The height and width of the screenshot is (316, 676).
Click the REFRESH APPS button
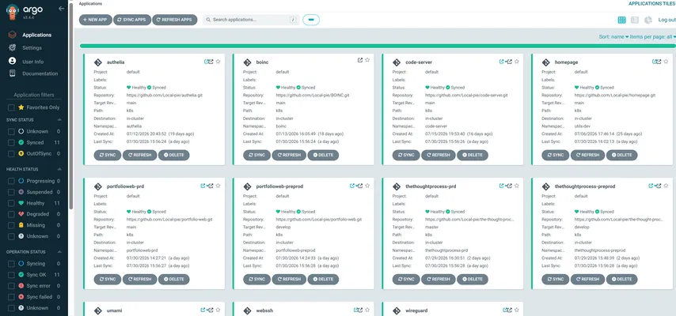175,20
